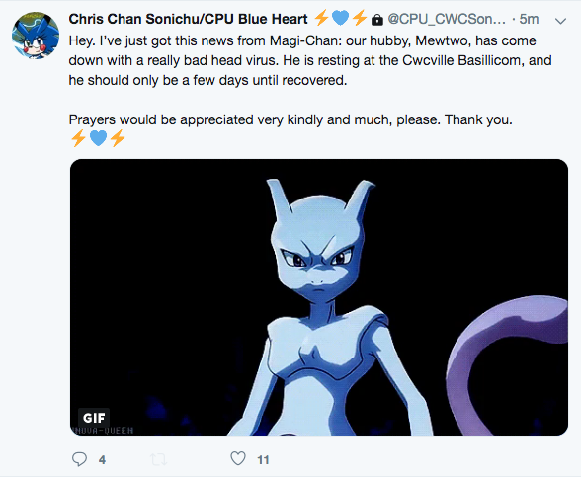
Task: Open the tweet via the 5m timestamp
Action: click(529, 19)
